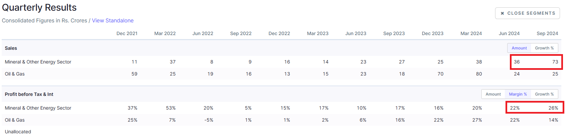Select Mineral & Other Energy Sector sales row

[281, 62]
